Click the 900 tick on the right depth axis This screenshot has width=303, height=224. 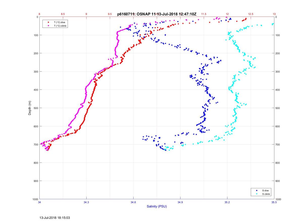coord(278,181)
